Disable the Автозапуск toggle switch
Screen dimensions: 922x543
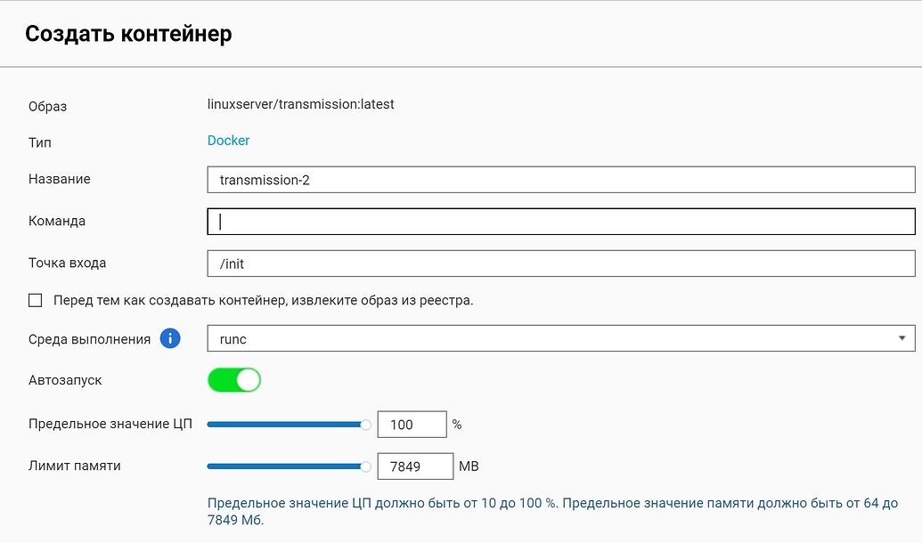point(233,379)
